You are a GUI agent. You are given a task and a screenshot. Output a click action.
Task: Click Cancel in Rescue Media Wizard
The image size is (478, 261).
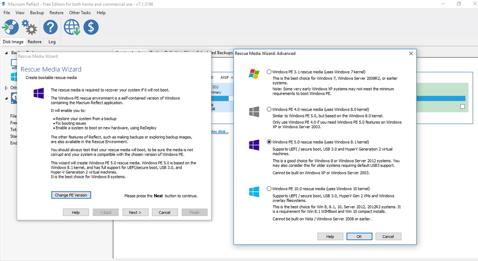pos(165,212)
